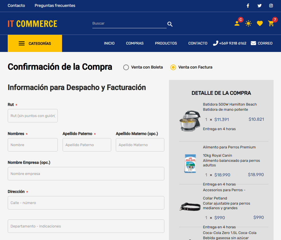Select Venta con Factura option
This screenshot has height=240, width=281.
tap(173, 67)
